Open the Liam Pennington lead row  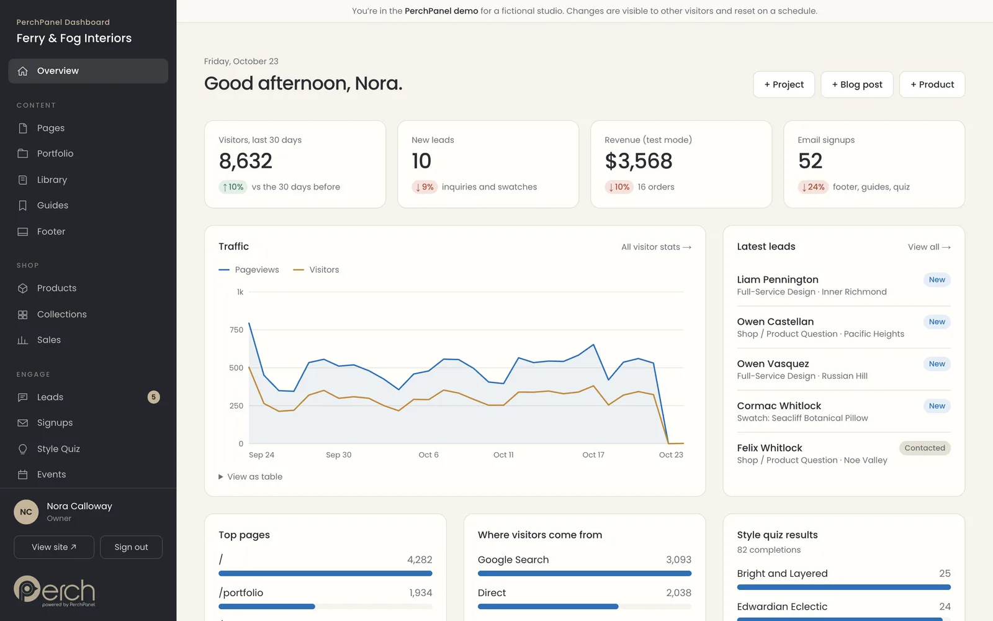(843, 286)
